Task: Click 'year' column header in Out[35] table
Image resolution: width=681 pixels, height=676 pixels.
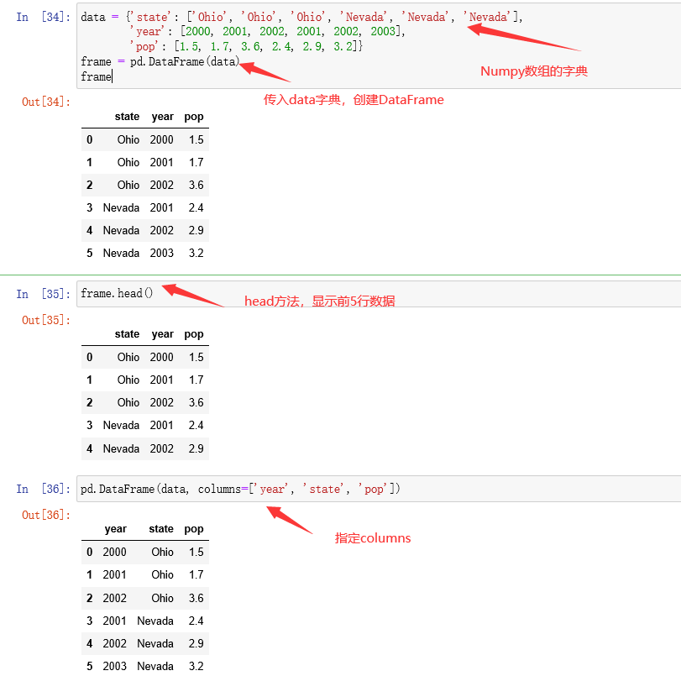Action: (162, 334)
